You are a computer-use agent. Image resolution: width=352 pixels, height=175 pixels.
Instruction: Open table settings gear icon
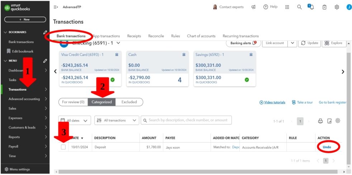tap(338, 120)
